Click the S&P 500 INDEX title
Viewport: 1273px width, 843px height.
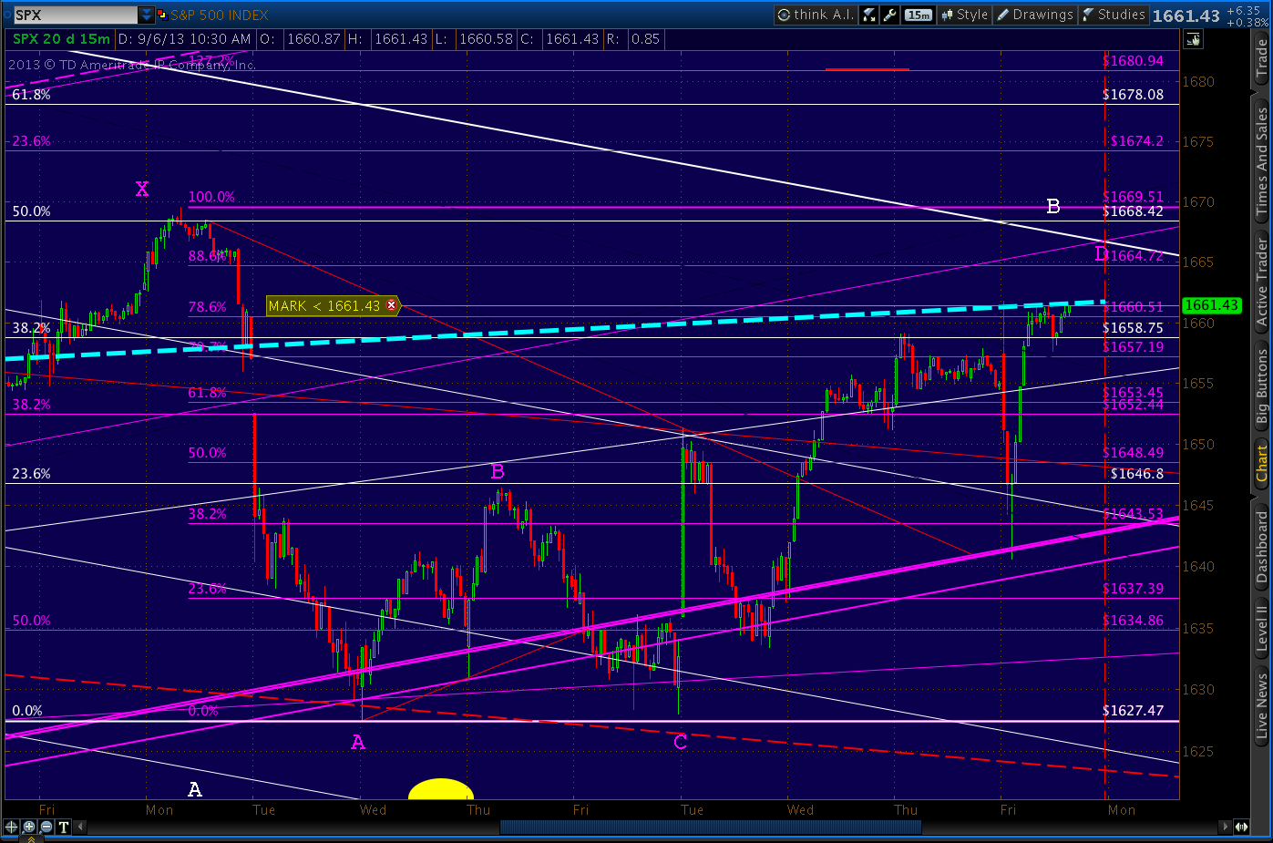(x=220, y=15)
